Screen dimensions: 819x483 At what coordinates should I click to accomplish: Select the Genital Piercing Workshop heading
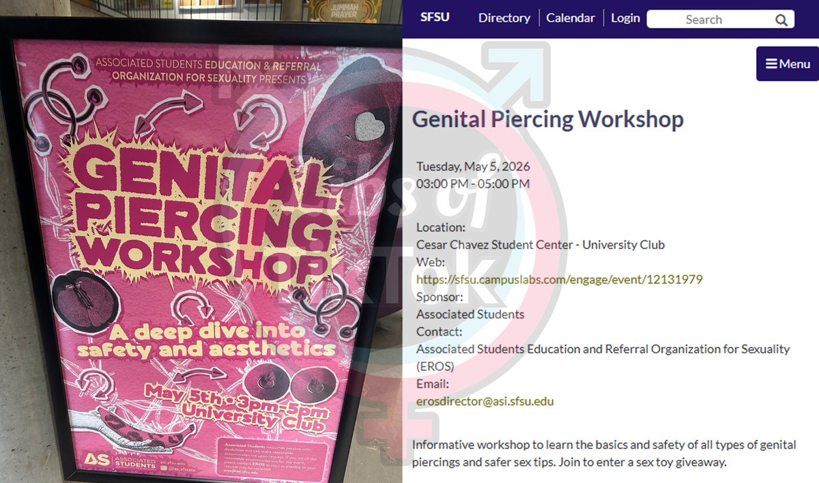[x=548, y=119]
